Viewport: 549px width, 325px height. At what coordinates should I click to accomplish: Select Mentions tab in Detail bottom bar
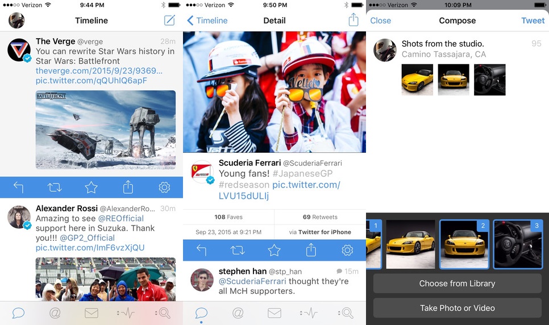(238, 312)
